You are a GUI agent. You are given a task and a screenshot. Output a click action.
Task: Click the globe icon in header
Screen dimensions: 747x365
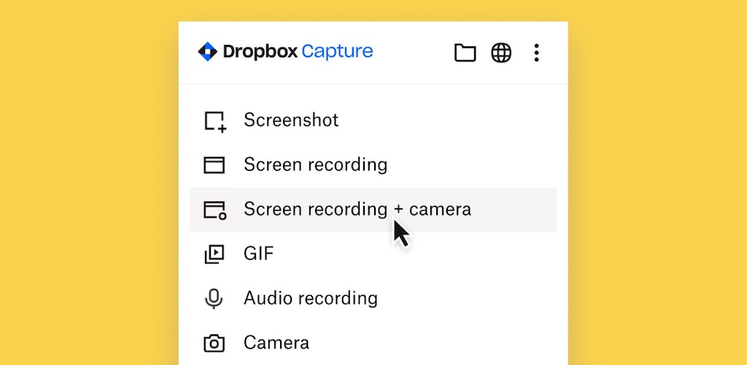[501, 53]
